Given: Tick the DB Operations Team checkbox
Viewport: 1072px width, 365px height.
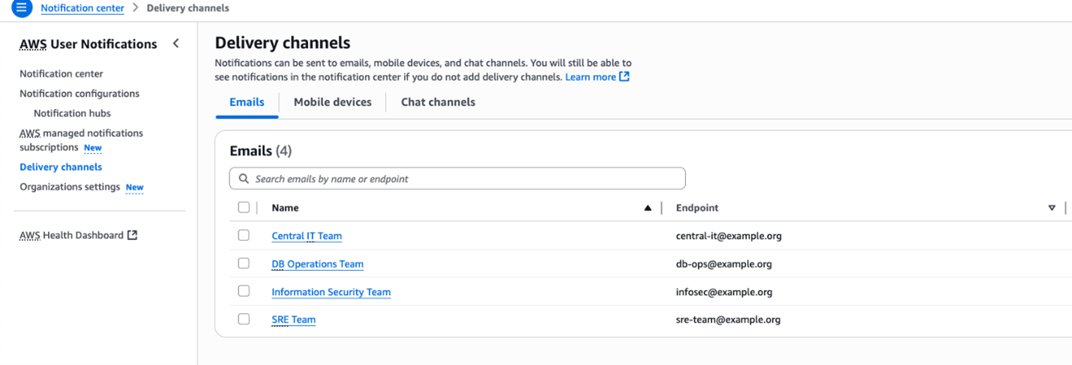Looking at the screenshot, I should point(244,263).
